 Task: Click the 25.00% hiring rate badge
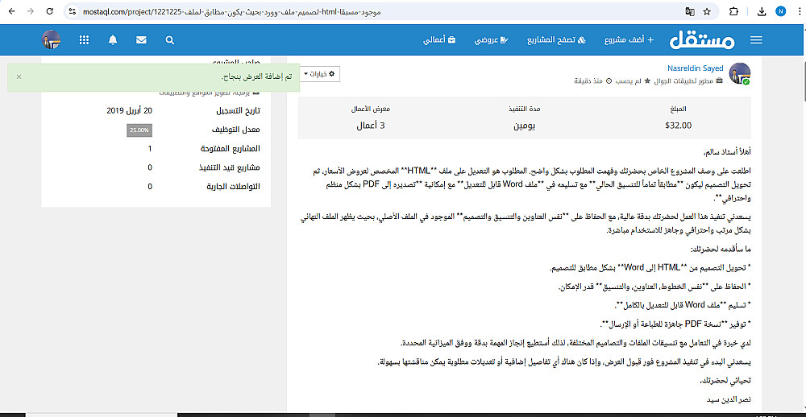139,130
